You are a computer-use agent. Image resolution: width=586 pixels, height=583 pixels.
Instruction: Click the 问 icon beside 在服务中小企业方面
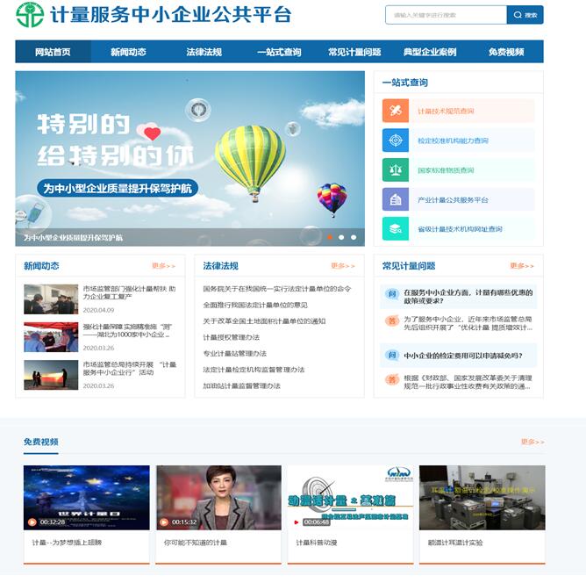pyautogui.click(x=391, y=294)
